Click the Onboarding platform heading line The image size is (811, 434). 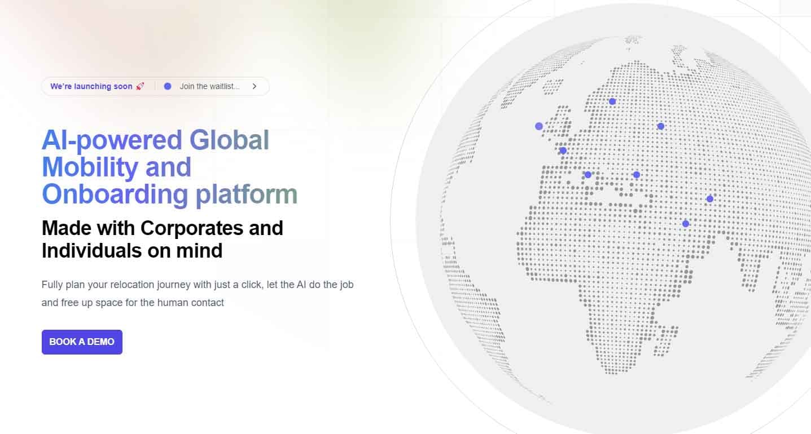[169, 194]
